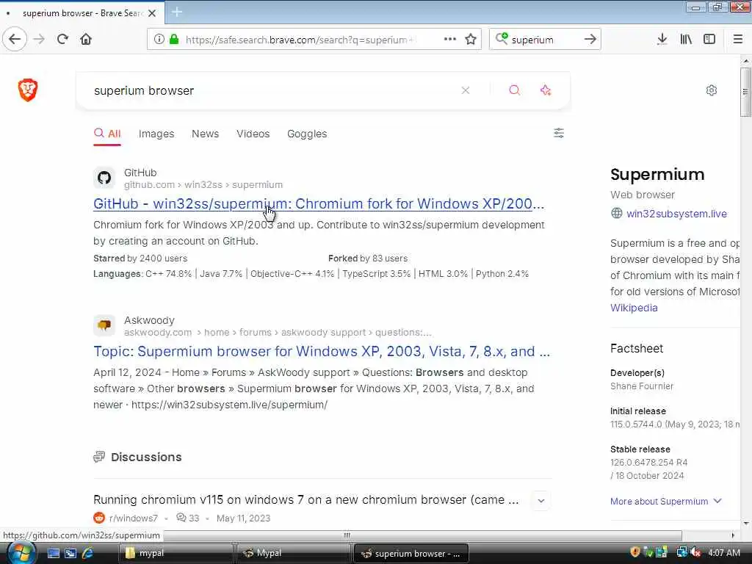Expand 'More about Supermium'
Image resolution: width=752 pixels, height=564 pixels.
click(x=665, y=501)
